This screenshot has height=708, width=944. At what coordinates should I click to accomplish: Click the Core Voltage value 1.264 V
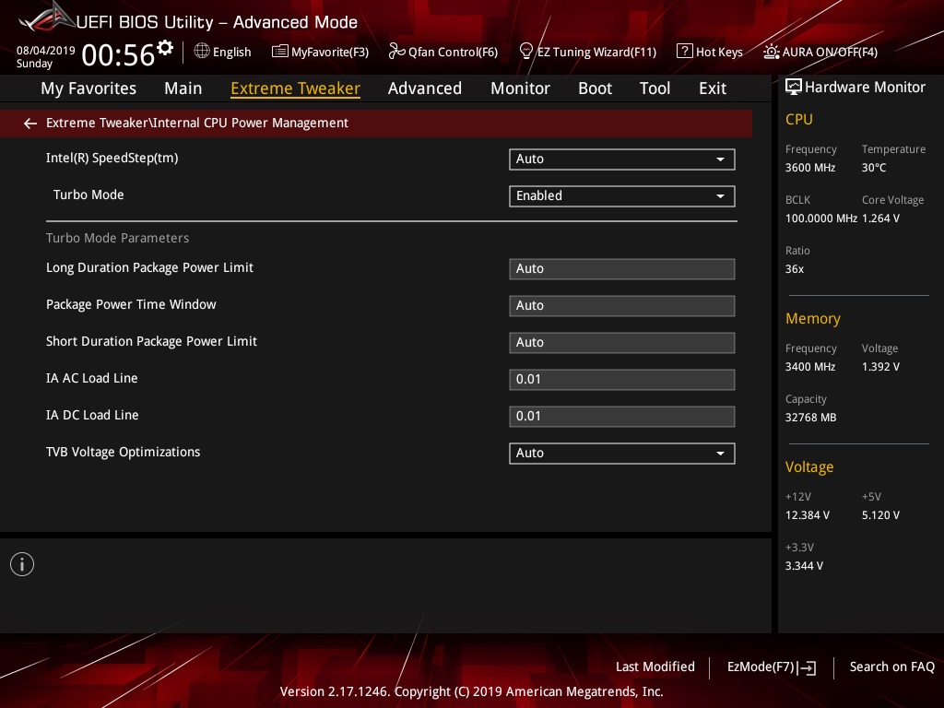point(880,218)
